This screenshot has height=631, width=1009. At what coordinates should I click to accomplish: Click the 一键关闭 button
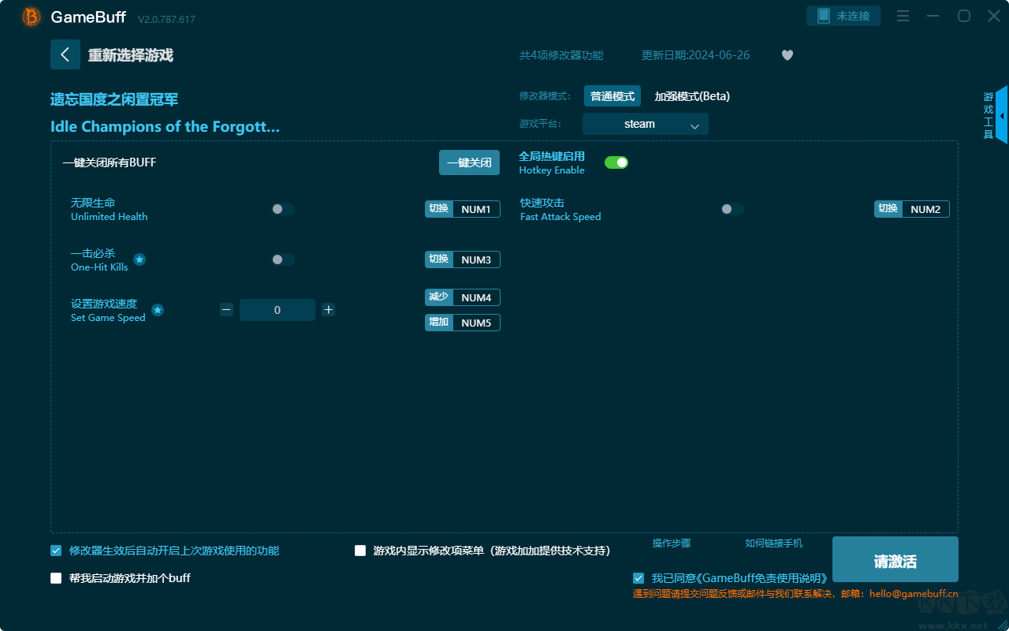pyautogui.click(x=470, y=162)
